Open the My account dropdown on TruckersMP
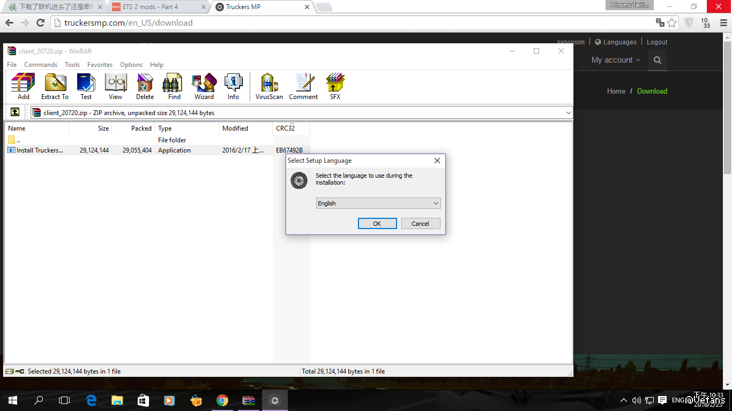The width and height of the screenshot is (732, 411). point(616,60)
